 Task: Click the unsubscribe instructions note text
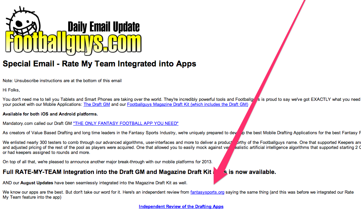coord(62,81)
